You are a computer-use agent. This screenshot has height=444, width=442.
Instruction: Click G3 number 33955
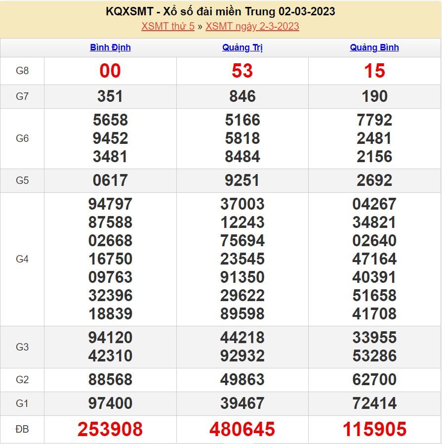[374, 338]
